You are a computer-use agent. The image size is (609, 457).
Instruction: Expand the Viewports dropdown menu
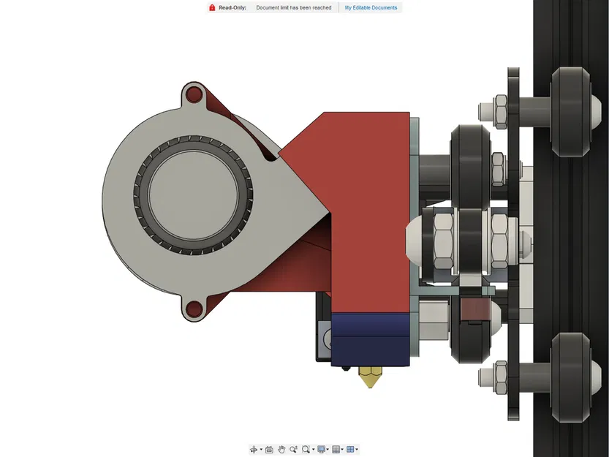pyautogui.click(x=357, y=449)
